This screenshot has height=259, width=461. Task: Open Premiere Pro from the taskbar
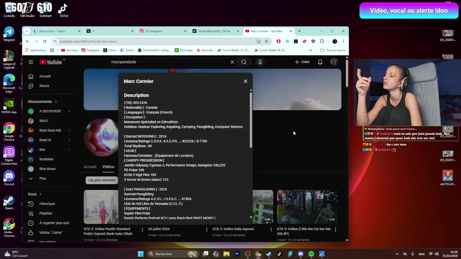point(237,254)
